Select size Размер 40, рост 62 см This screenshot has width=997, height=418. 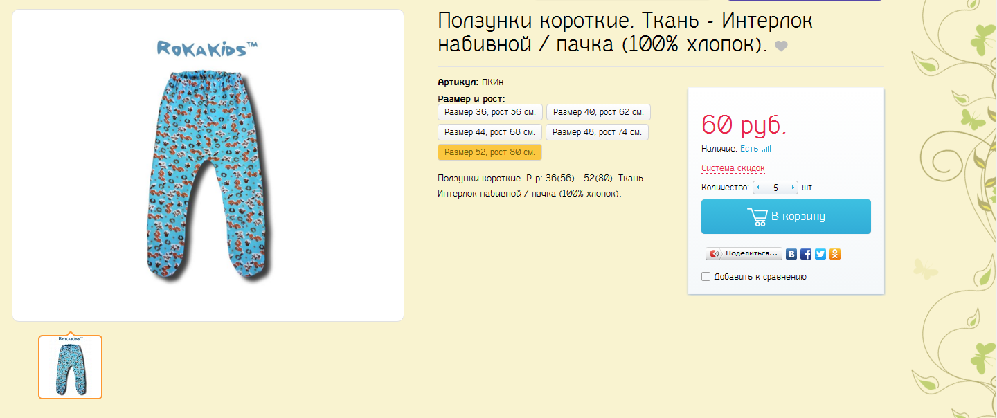pos(598,111)
